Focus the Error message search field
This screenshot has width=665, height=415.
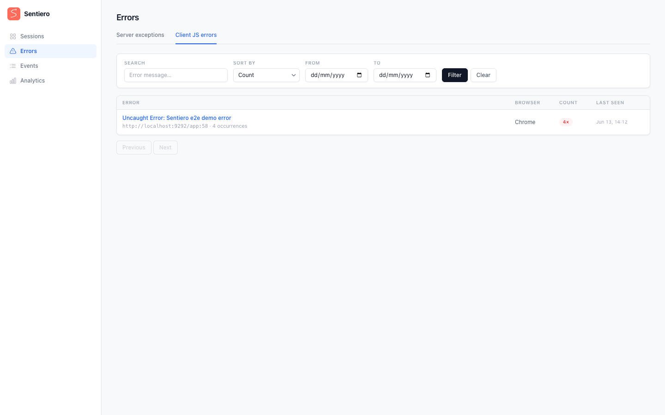(176, 75)
